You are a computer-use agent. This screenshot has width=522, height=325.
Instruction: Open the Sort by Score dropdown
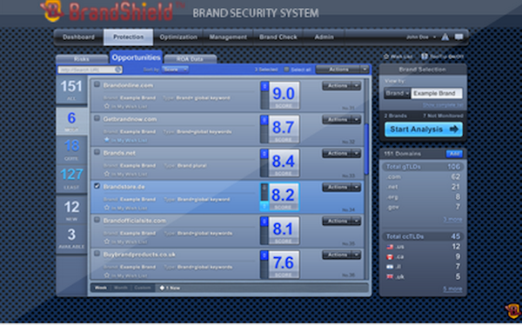click(x=175, y=70)
